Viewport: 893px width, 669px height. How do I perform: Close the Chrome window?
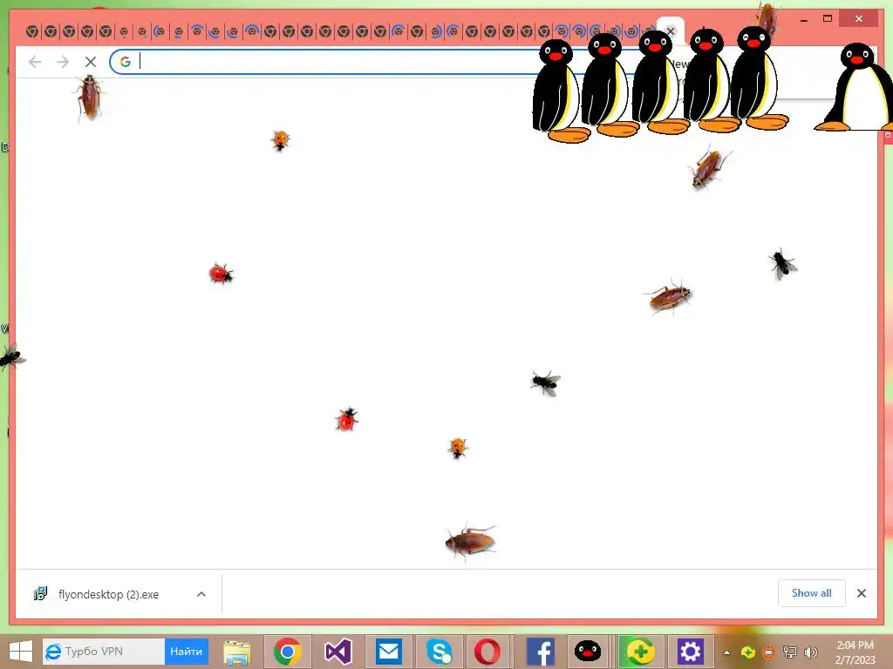(859, 19)
